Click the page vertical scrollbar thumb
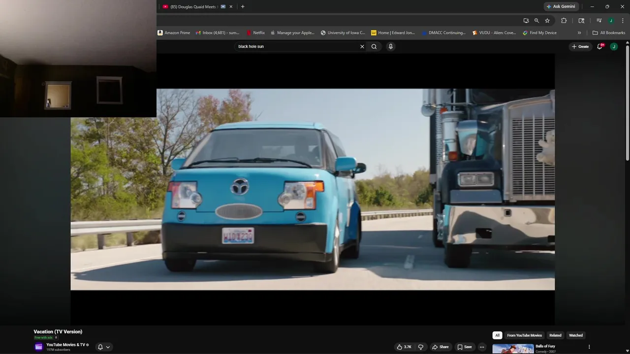The image size is (630, 354). (x=628, y=103)
